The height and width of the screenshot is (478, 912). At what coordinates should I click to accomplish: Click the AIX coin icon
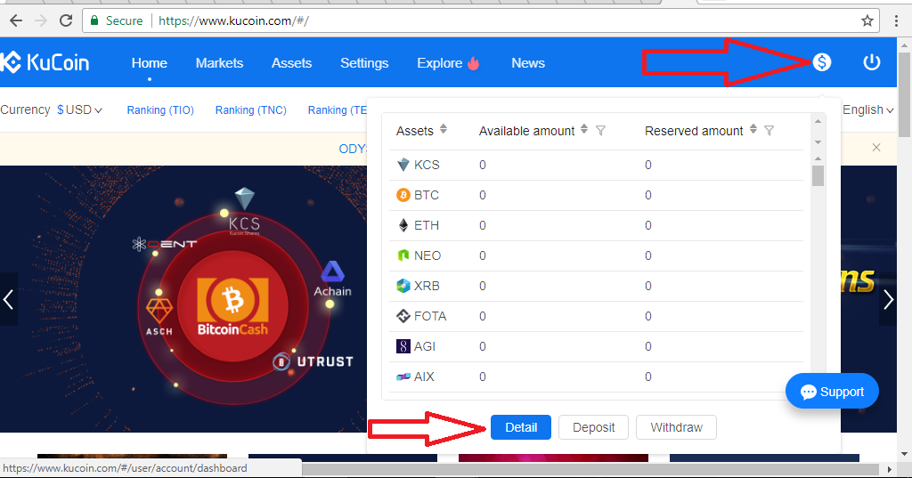pyautogui.click(x=403, y=377)
